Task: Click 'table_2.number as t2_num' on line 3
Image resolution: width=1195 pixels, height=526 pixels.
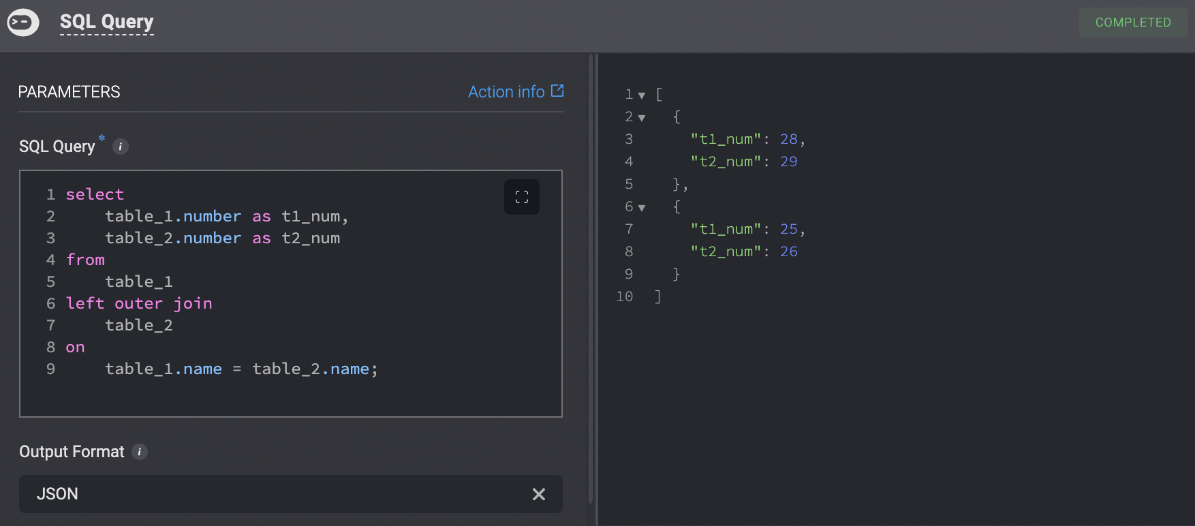Action: point(223,238)
